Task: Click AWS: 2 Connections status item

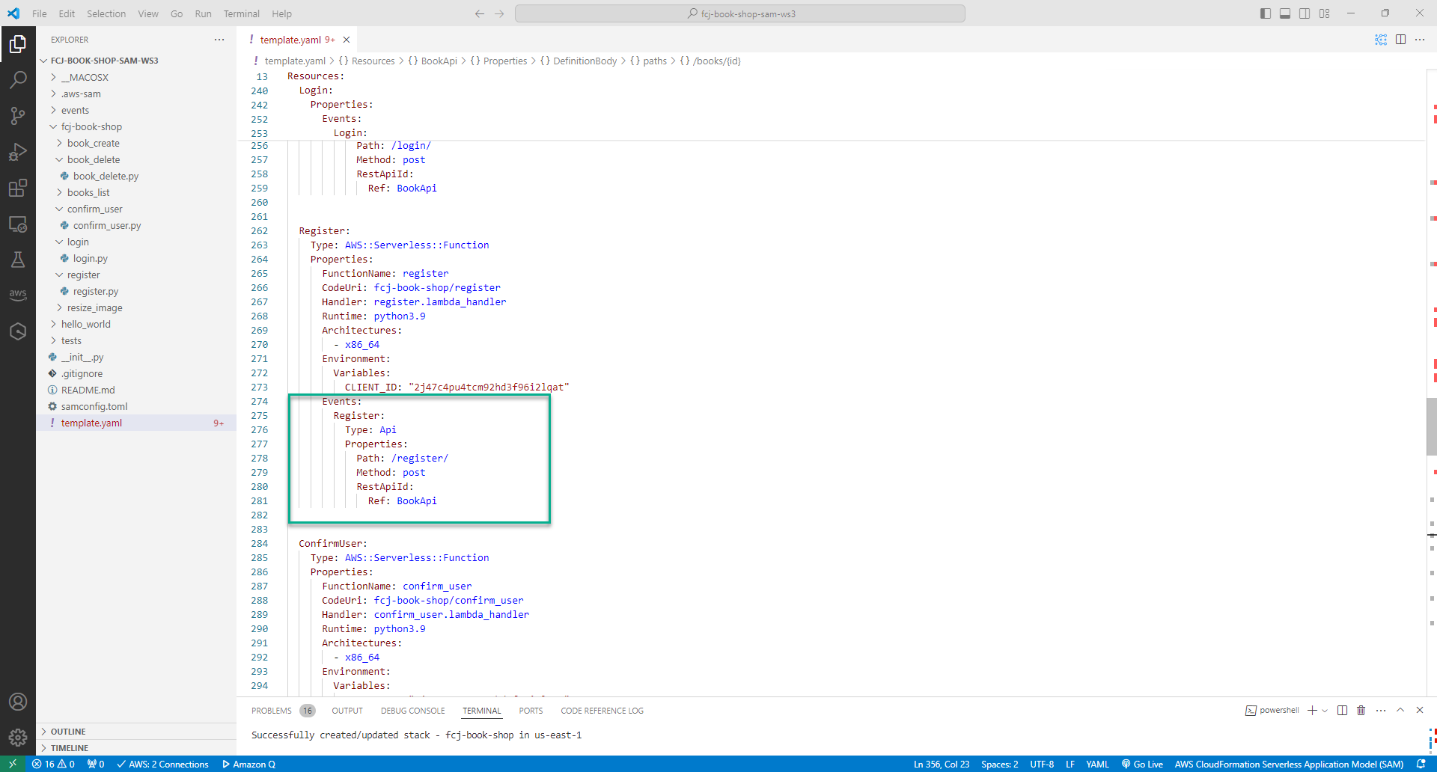Action: click(x=162, y=764)
